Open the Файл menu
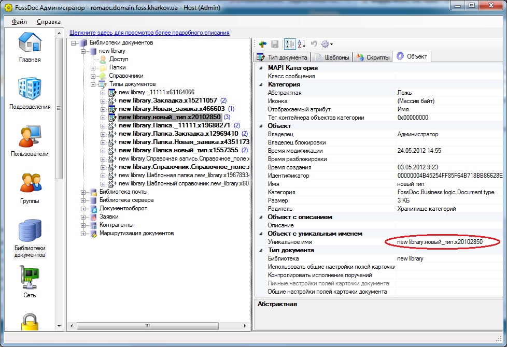The width and height of the screenshot is (507, 347). pyautogui.click(x=19, y=22)
